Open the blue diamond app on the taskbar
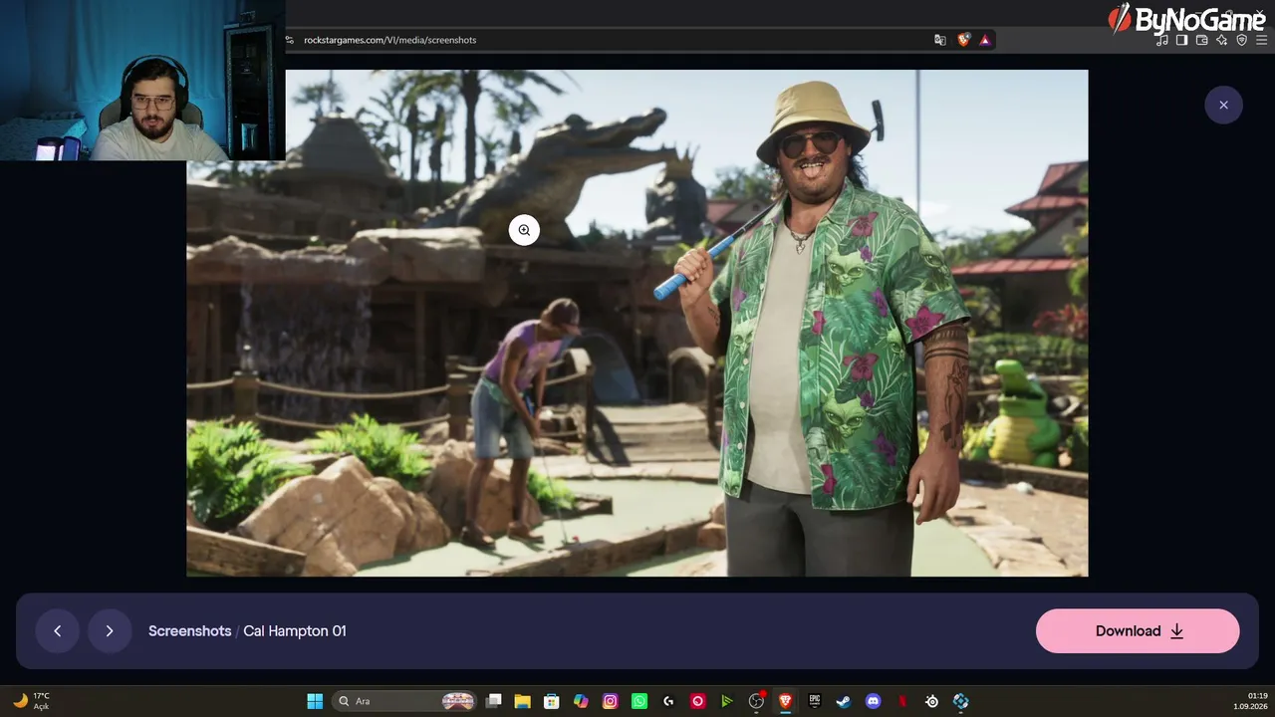The height and width of the screenshot is (717, 1275). (960, 701)
